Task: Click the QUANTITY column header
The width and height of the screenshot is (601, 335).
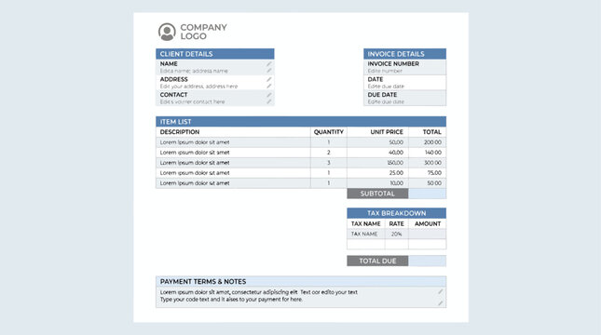Action: coord(329,132)
